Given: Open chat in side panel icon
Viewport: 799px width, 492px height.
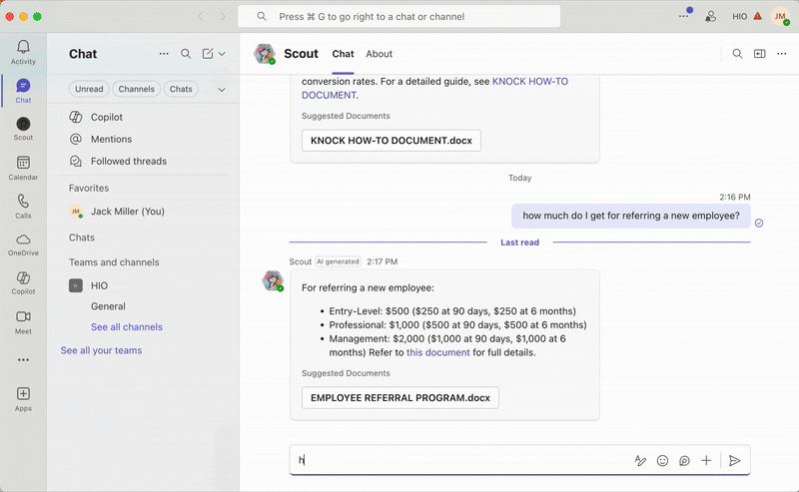Looking at the screenshot, I should point(760,54).
